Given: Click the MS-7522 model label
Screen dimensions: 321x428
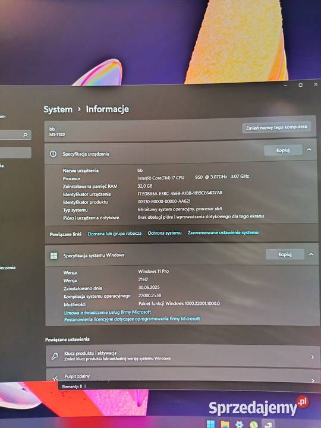Looking at the screenshot, I should [x=57, y=134].
